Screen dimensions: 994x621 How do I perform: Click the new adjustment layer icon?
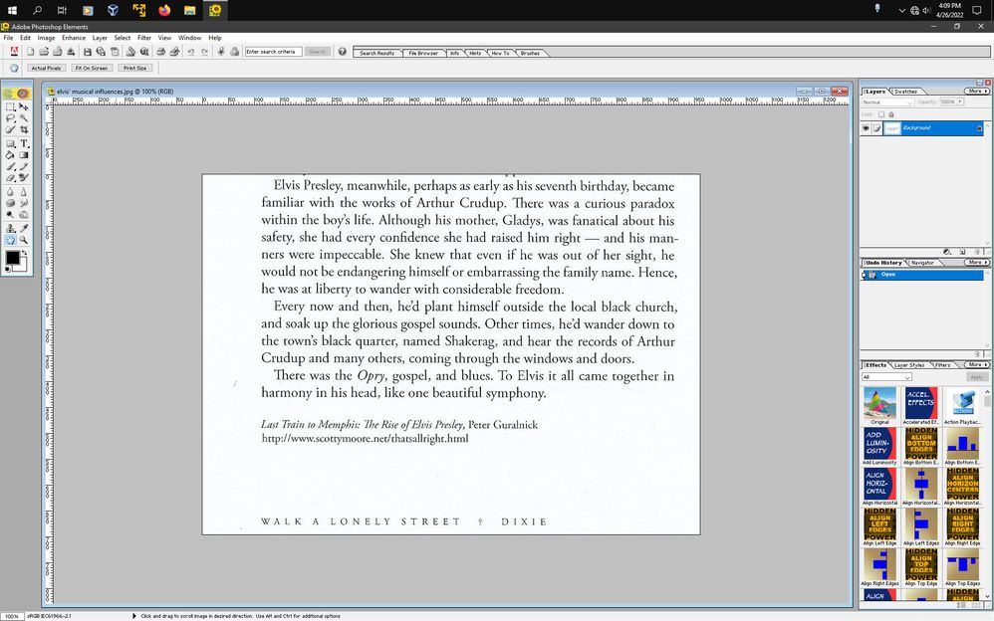[947, 252]
